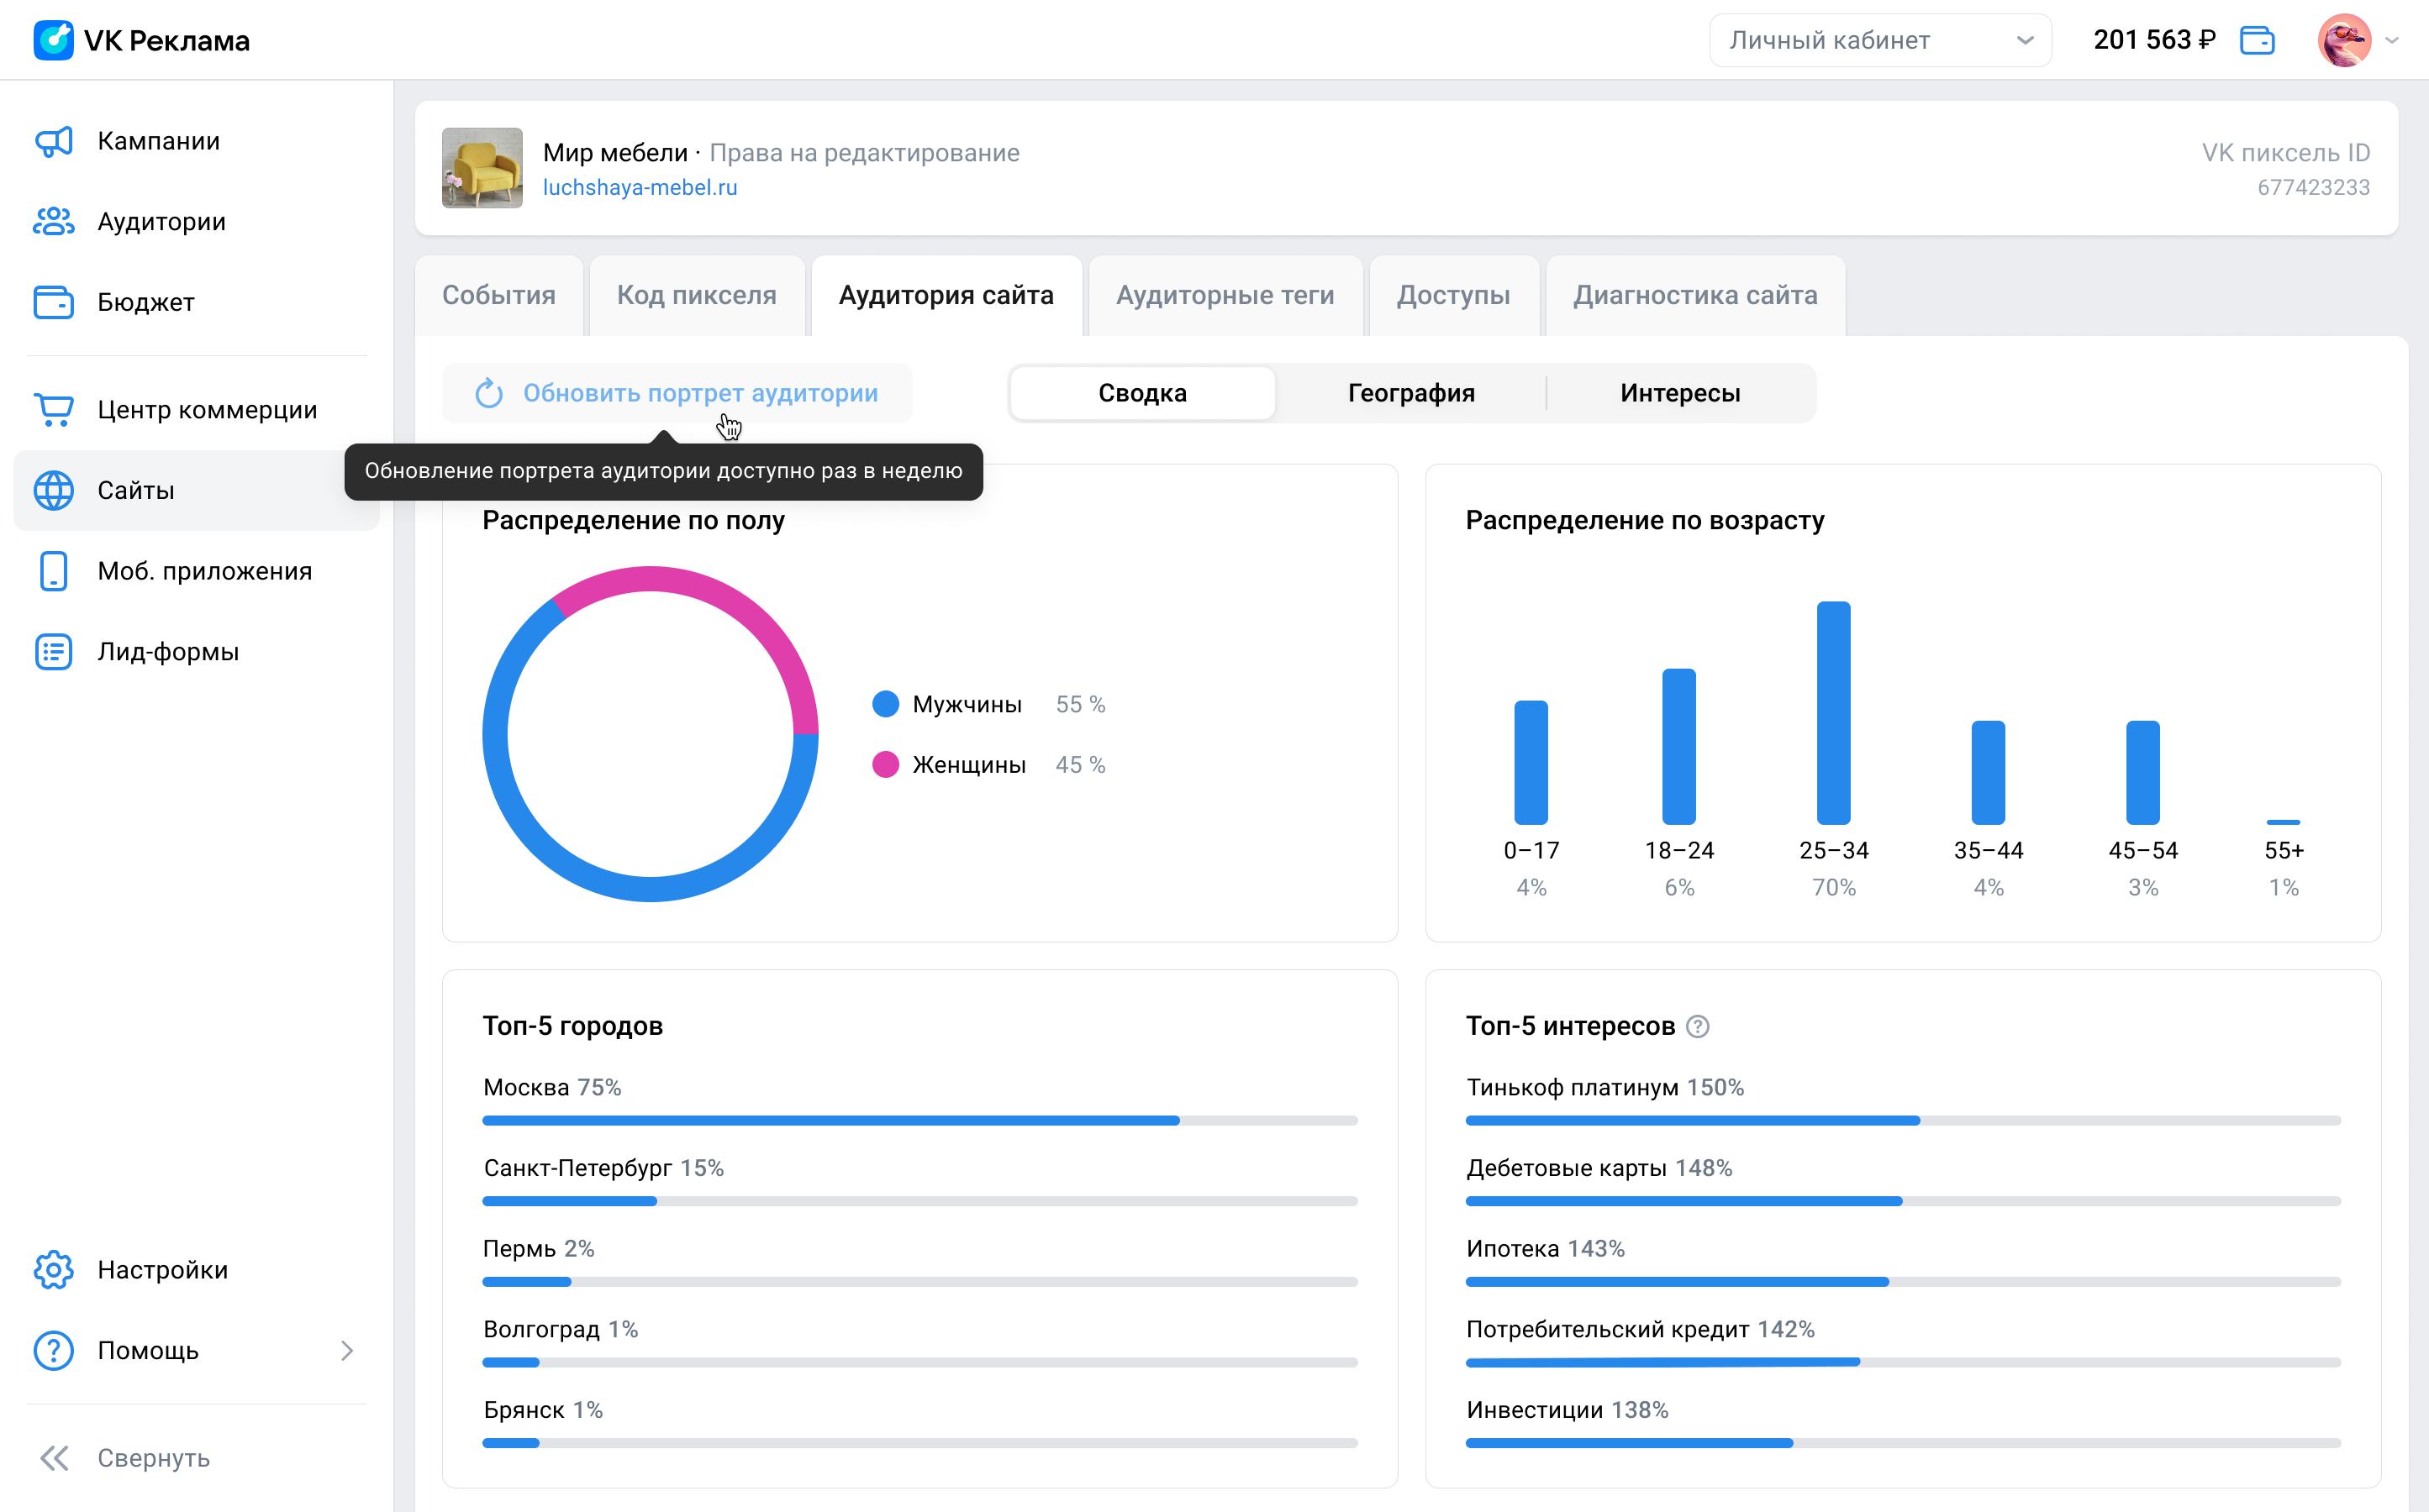Image resolution: width=2429 pixels, height=1512 pixels.
Task: Click the Помощь question mark icon
Action: click(54, 1351)
